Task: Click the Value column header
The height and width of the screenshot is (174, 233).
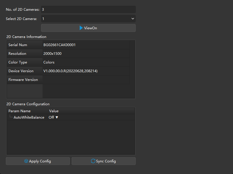Action: click(54, 111)
